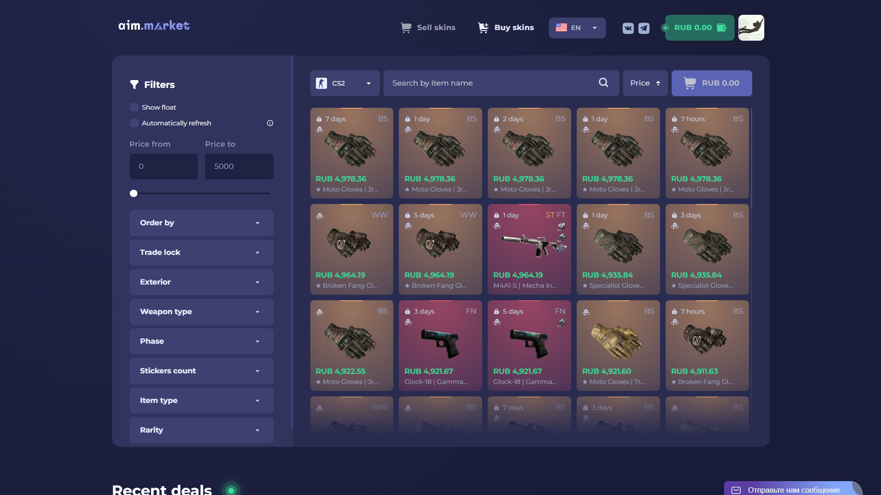
Task: Open the Отправьте нам сообщение chat widget
Action: pos(793,489)
